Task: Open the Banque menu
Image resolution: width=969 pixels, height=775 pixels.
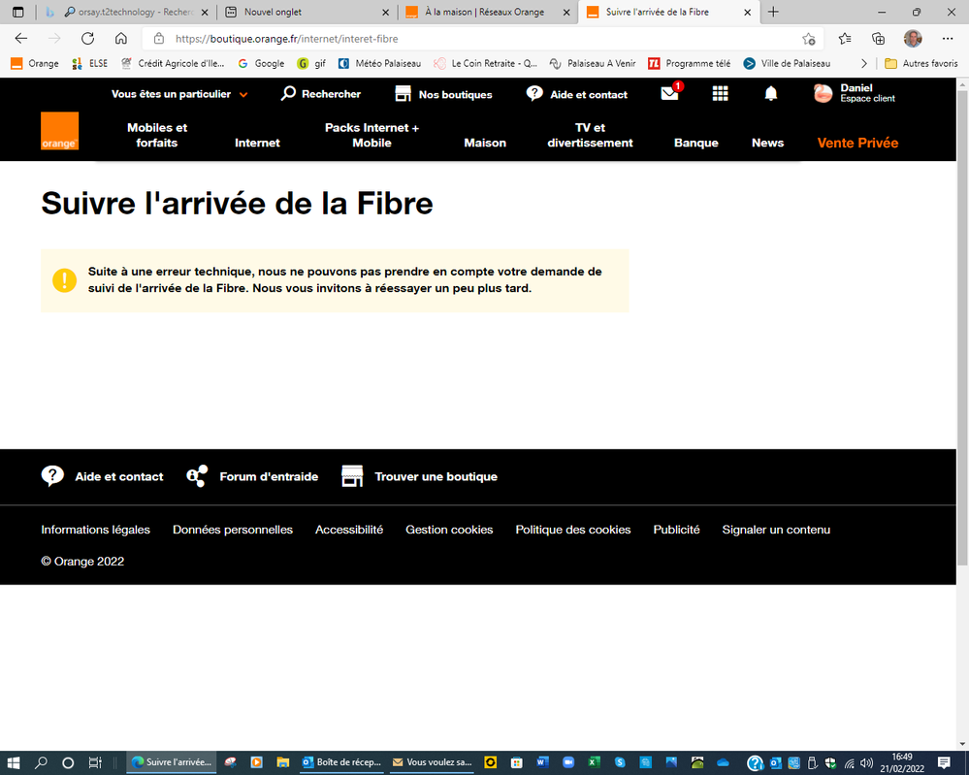Action: tap(695, 143)
